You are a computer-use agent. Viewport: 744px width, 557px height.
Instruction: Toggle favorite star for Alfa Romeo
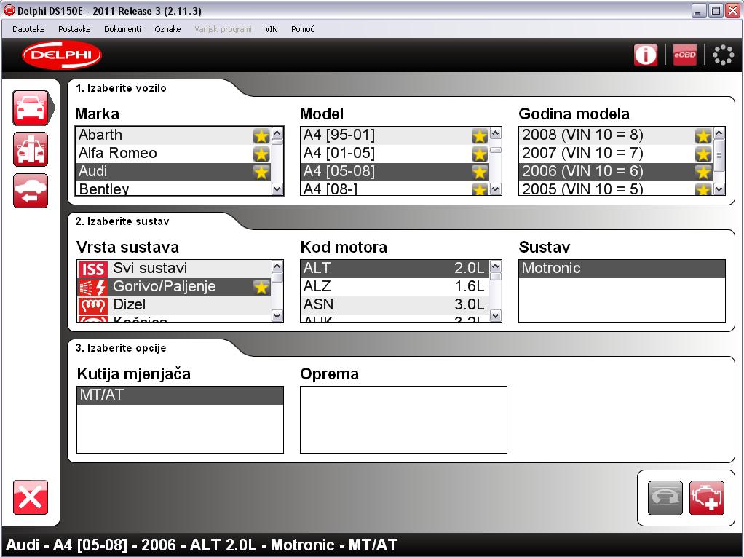pos(261,154)
